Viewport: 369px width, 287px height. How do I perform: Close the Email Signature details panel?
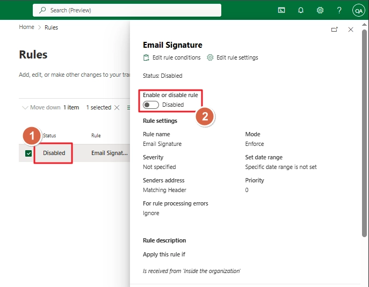(351, 30)
